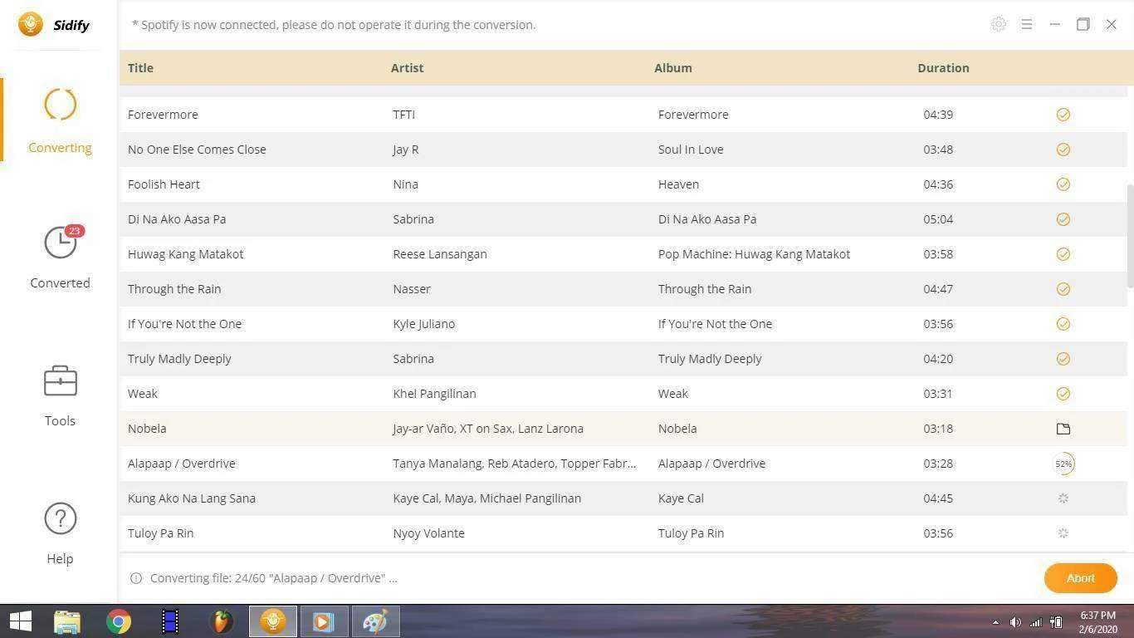The width and height of the screenshot is (1134, 638).
Task: Select the Foolish Heart track title
Action: 164,184
